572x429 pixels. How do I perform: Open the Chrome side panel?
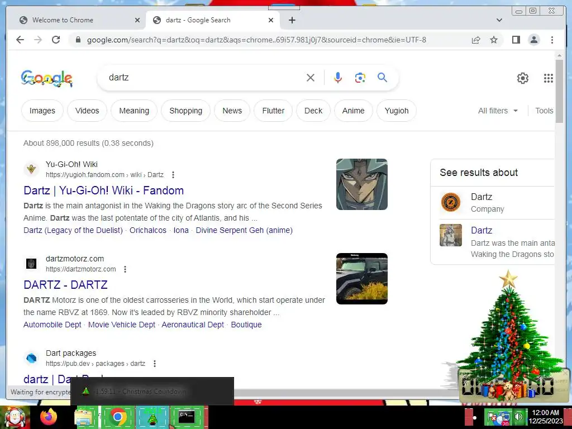[x=516, y=40]
